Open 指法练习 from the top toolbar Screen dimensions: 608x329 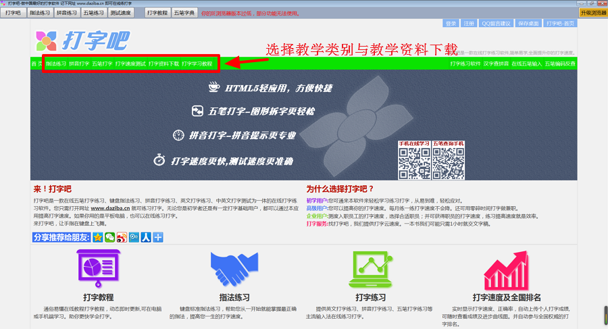(x=40, y=13)
